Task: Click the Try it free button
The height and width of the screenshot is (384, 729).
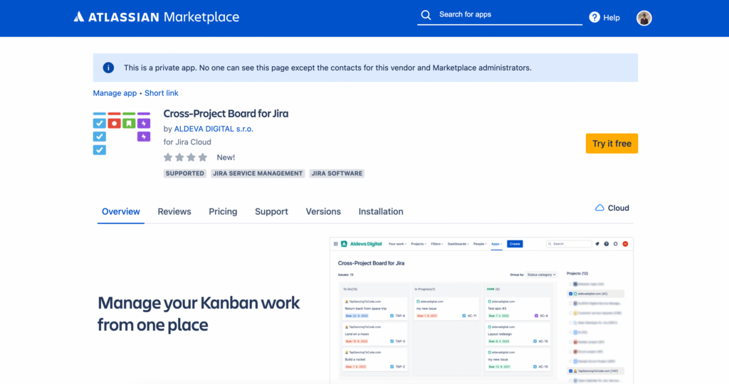Action: pyautogui.click(x=612, y=144)
